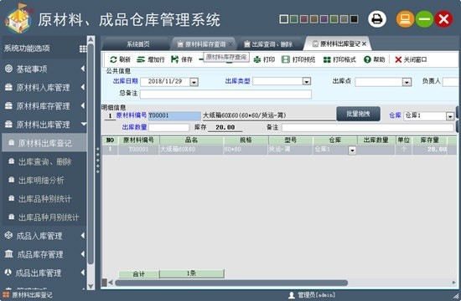This screenshot has width=461, height=301.
Task: Expand 原材料库存管理 in the sidebar
Action: (44, 106)
